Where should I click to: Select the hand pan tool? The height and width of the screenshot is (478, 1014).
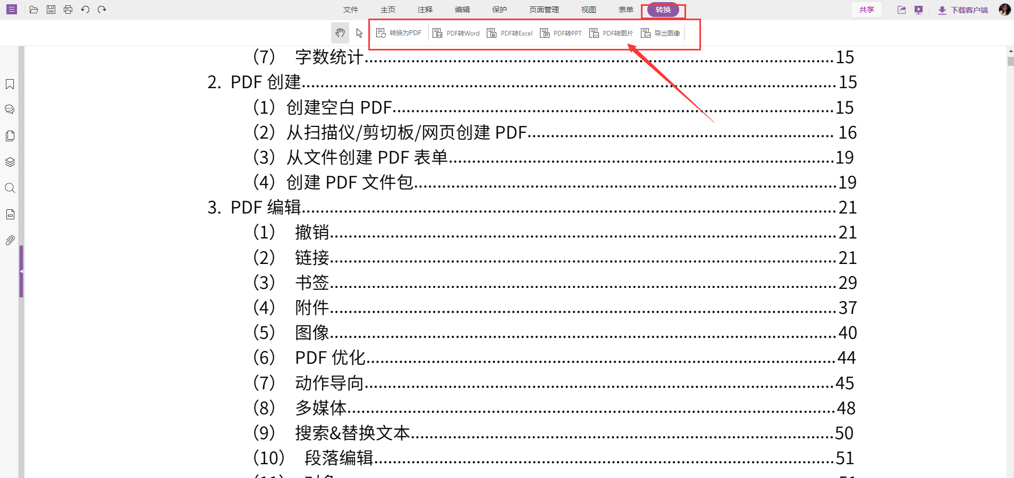pos(340,33)
